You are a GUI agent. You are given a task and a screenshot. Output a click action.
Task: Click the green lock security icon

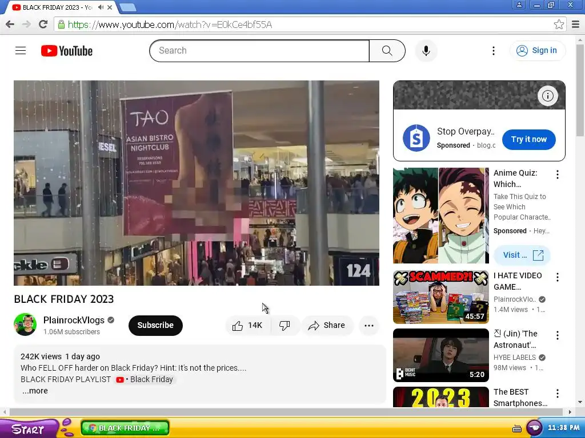tap(61, 25)
